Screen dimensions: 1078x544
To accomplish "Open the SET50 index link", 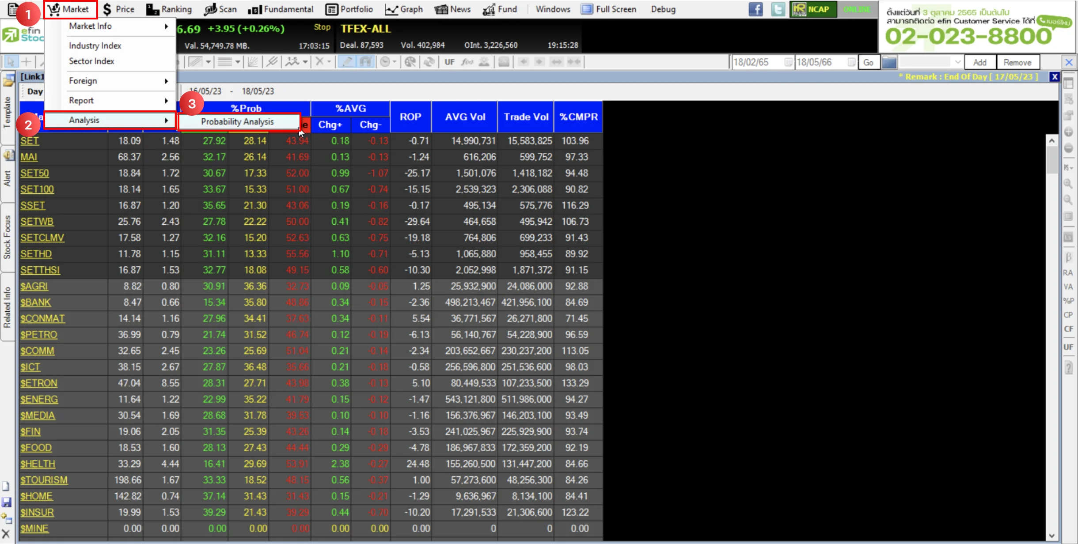I will (34, 173).
